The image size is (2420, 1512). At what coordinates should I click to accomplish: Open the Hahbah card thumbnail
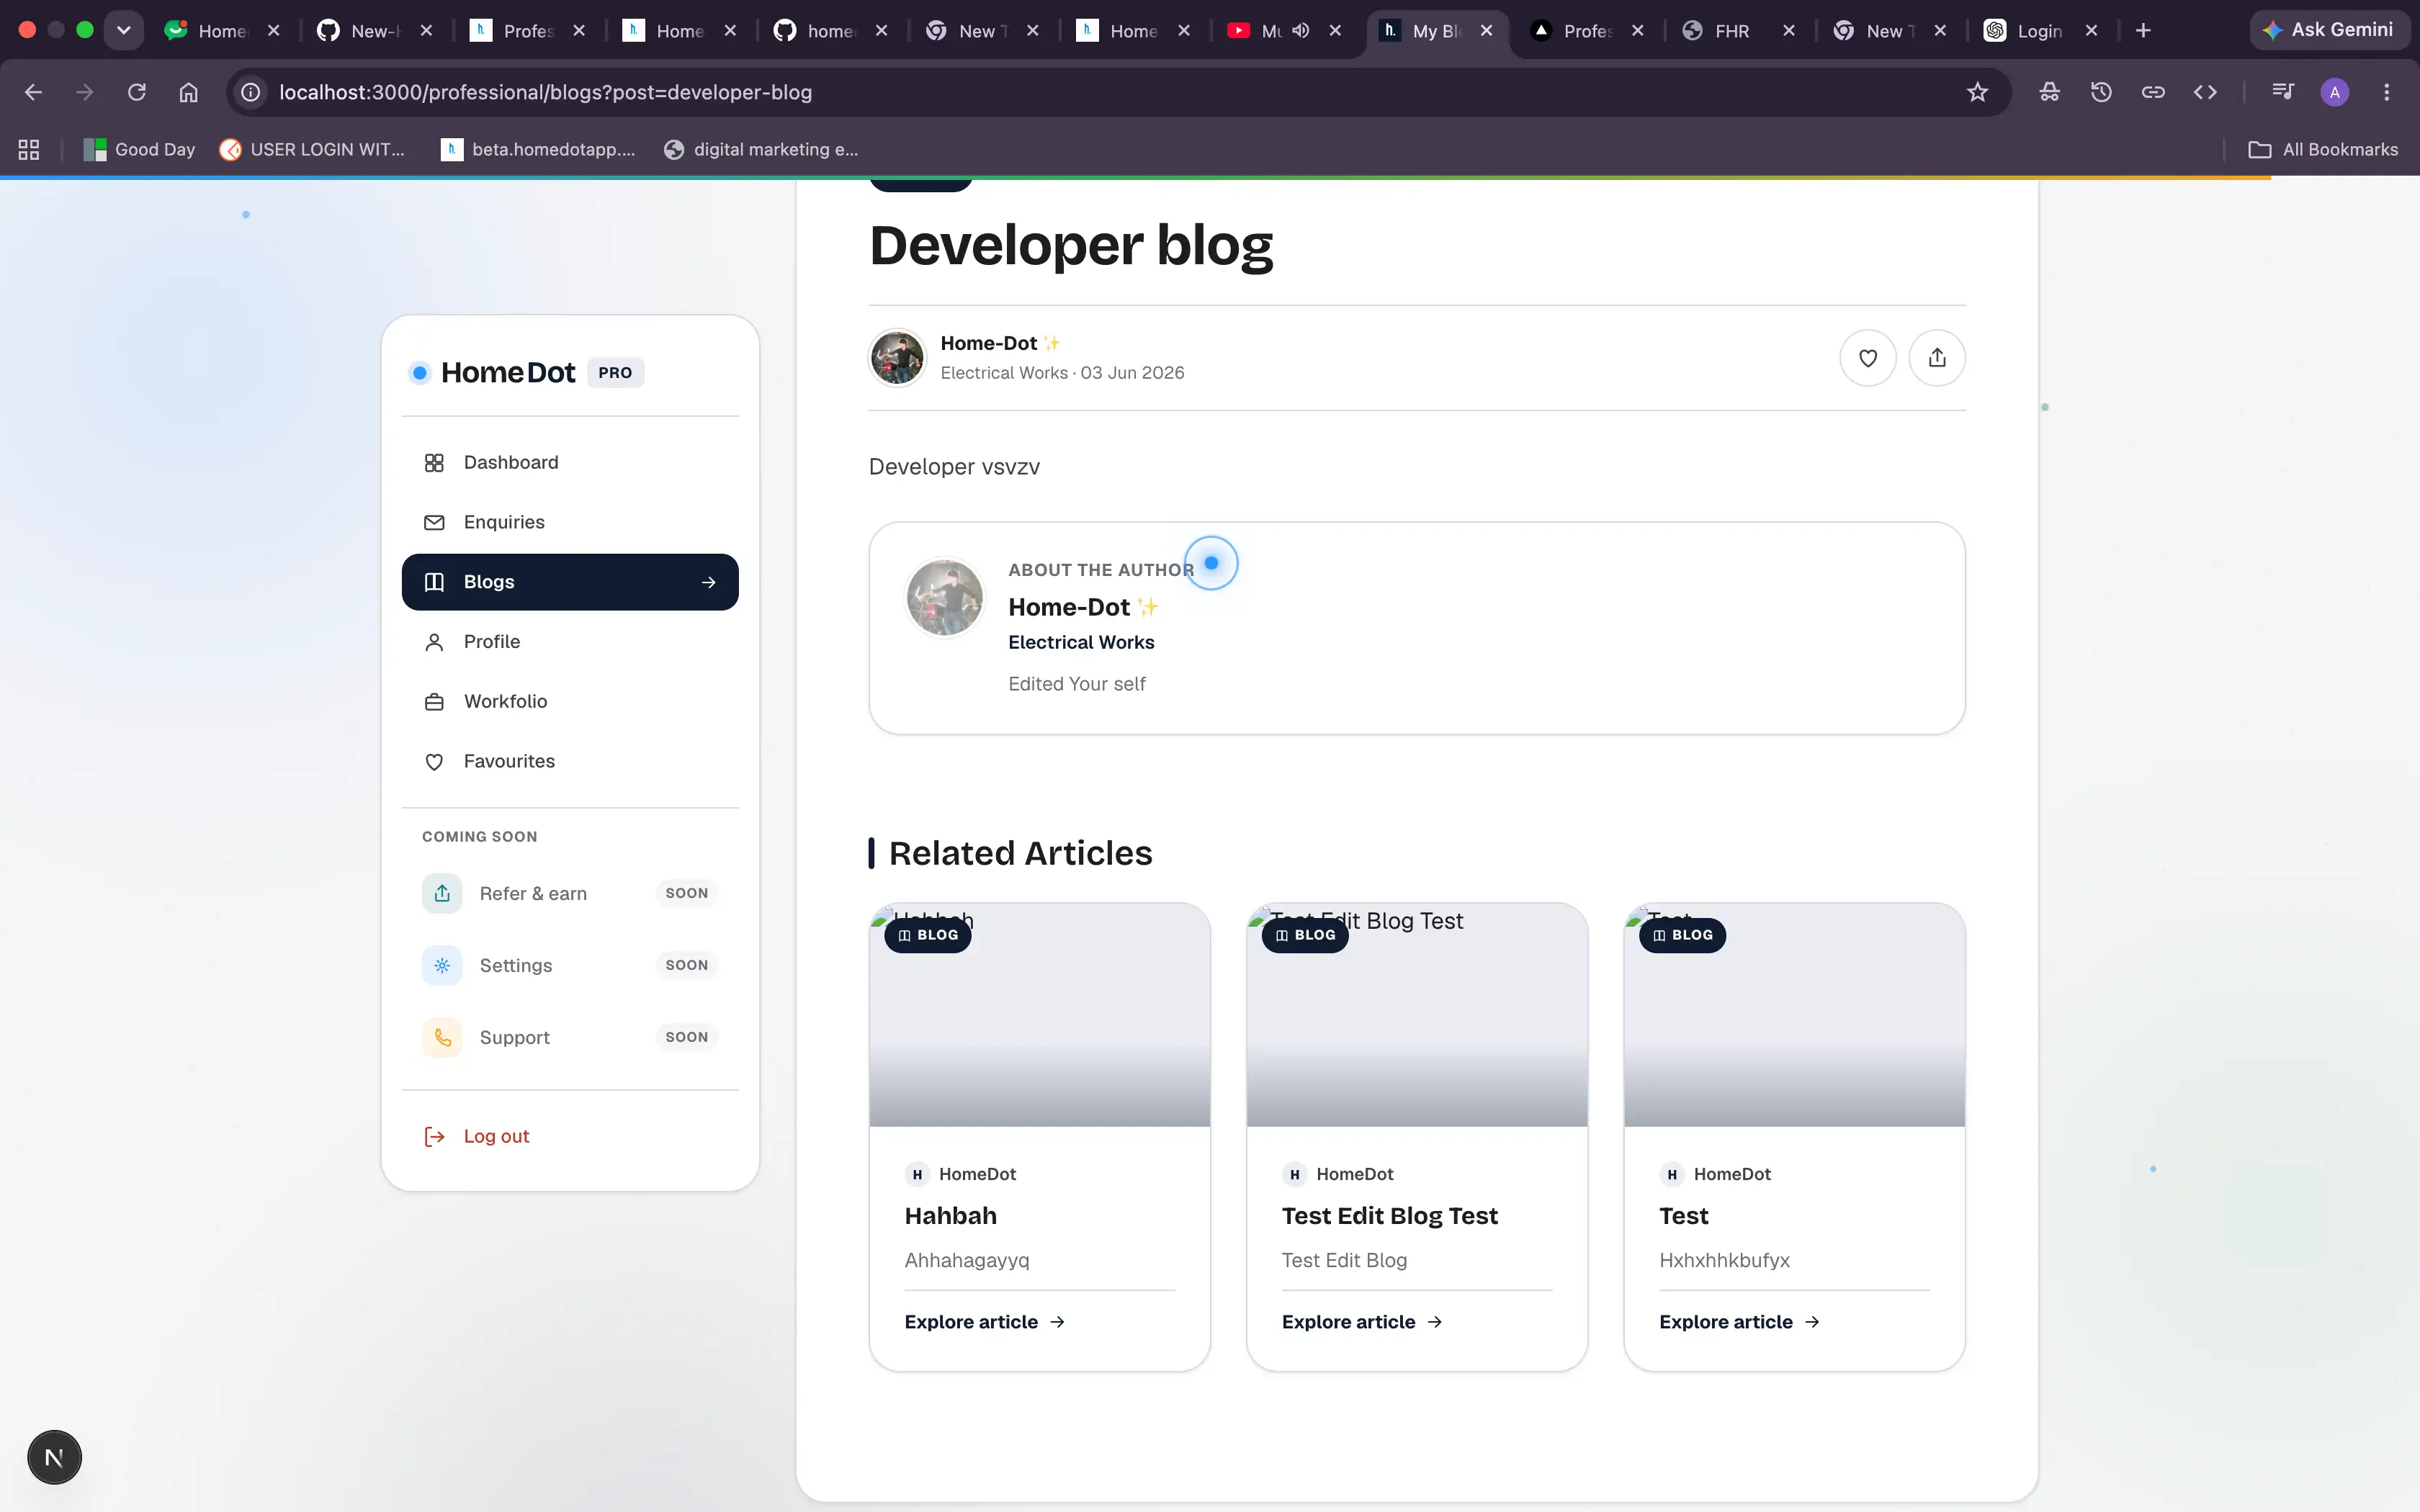coord(1040,1015)
